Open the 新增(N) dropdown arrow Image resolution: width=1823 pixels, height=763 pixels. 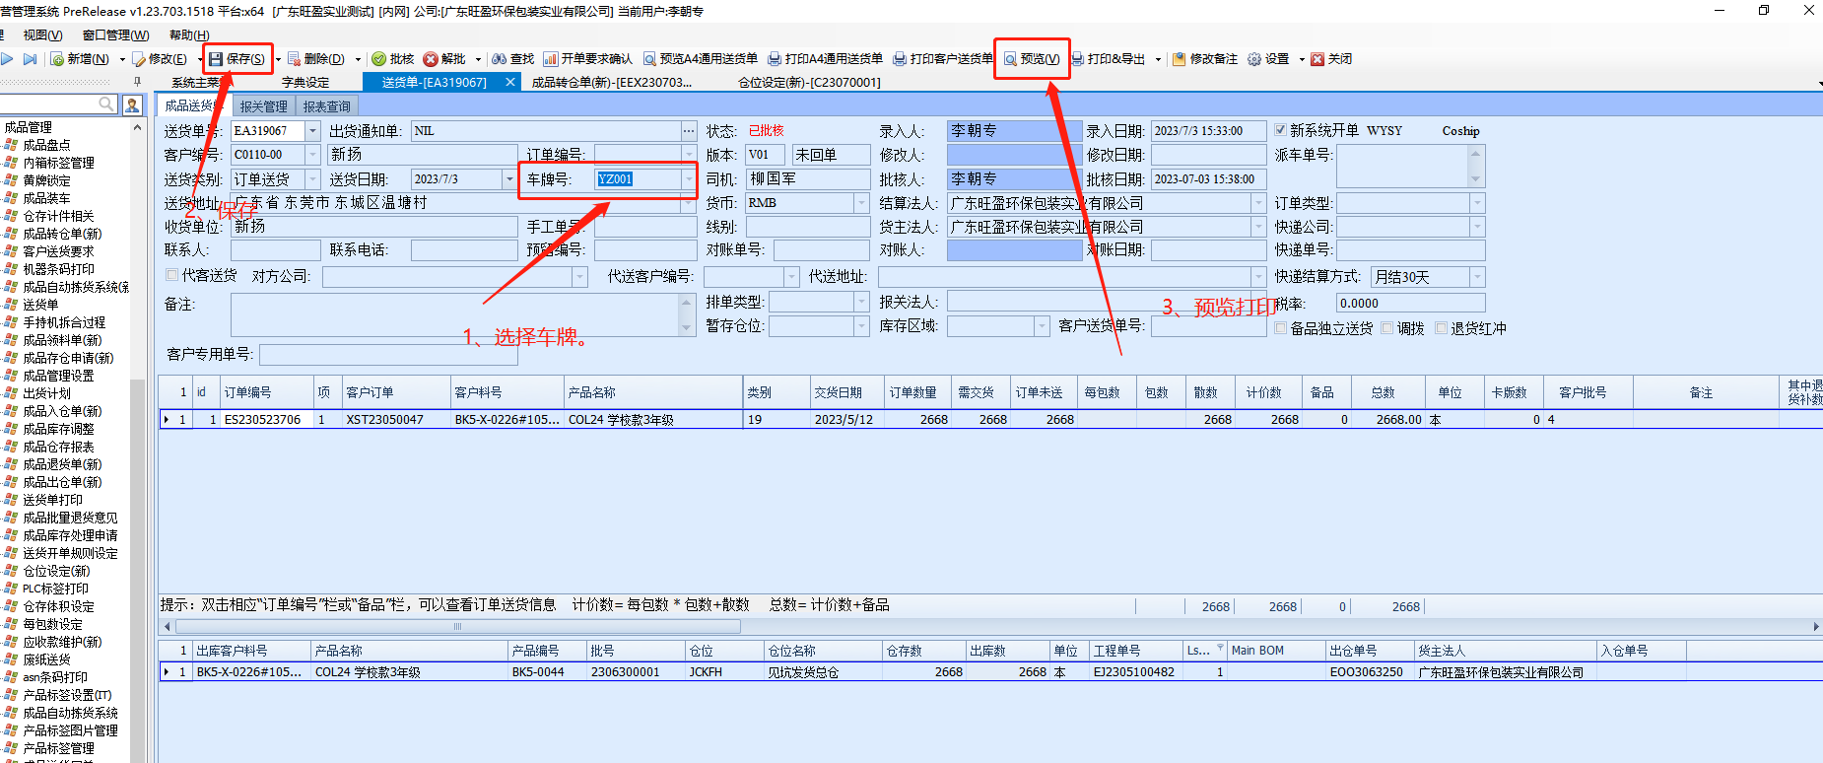click(122, 59)
